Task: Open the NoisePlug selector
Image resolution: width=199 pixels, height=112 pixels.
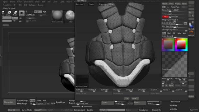Action: click(175, 7)
